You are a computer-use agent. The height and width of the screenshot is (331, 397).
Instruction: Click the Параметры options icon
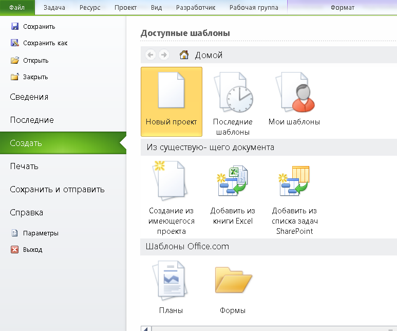(x=15, y=233)
